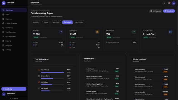Click the Net Profit trend icon
This screenshot has height=100, width=178.
point(134,32)
